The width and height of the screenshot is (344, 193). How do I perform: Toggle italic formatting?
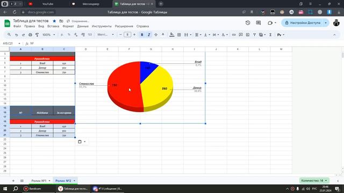(x=149, y=35)
